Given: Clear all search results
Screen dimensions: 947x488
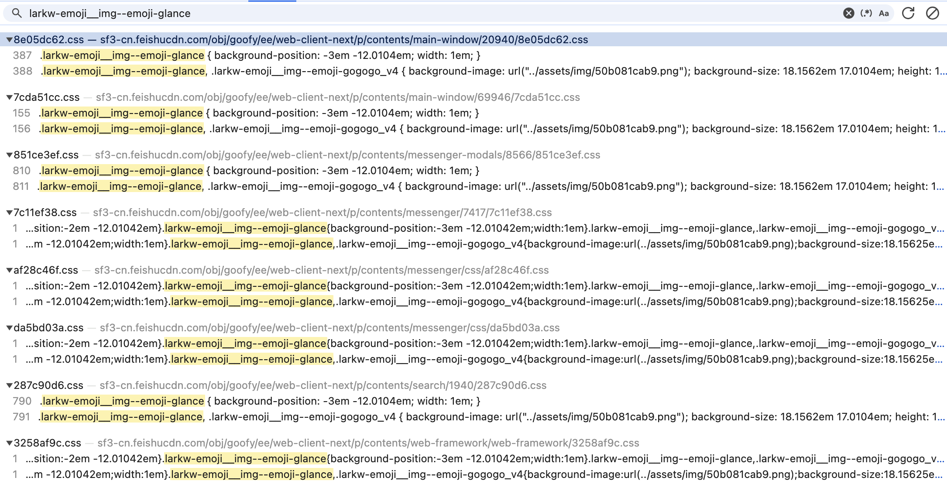Looking at the screenshot, I should tap(932, 14).
